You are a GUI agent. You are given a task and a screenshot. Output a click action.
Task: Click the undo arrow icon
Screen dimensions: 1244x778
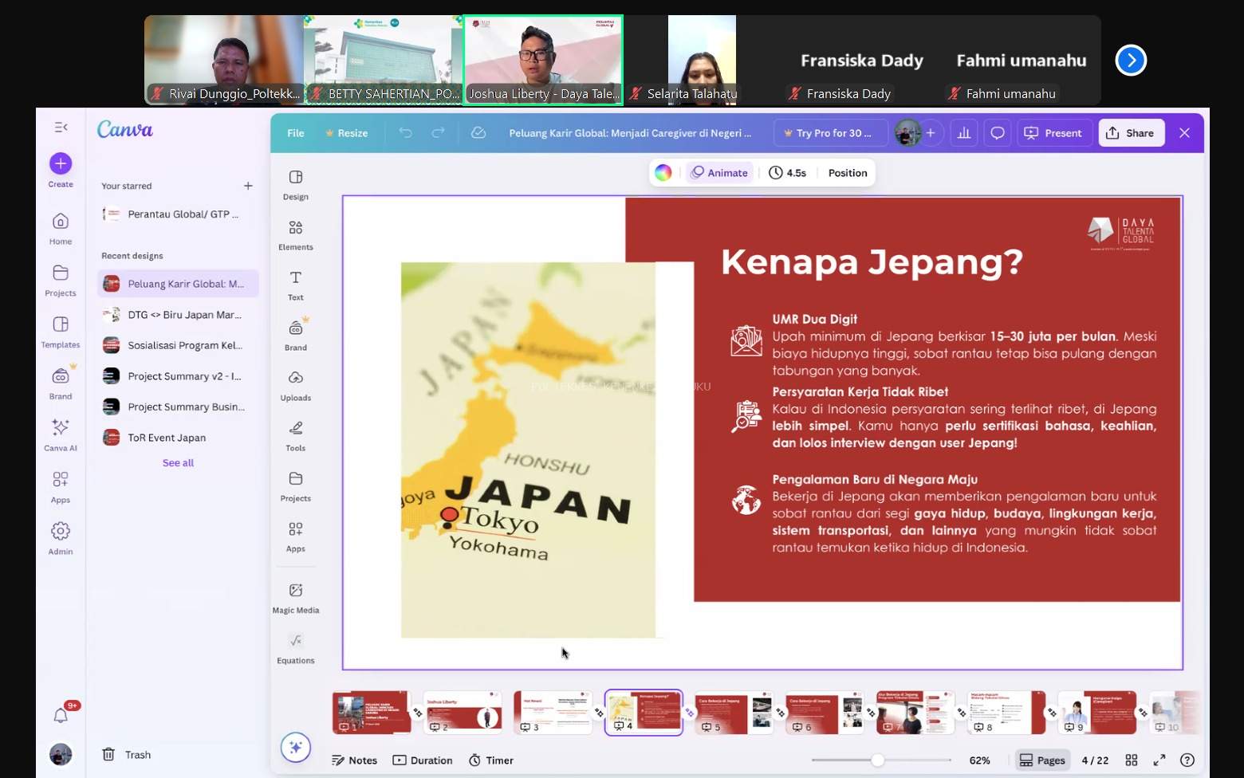[x=406, y=133]
